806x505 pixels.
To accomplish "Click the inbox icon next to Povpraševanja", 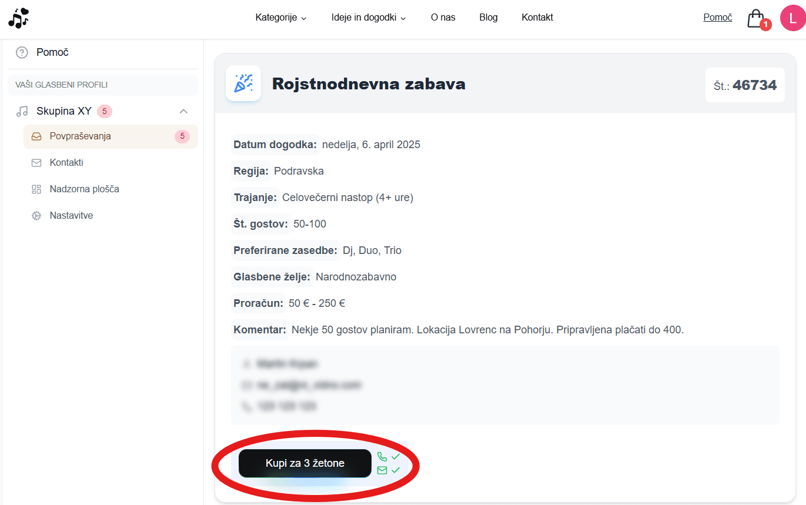I will pyautogui.click(x=36, y=136).
